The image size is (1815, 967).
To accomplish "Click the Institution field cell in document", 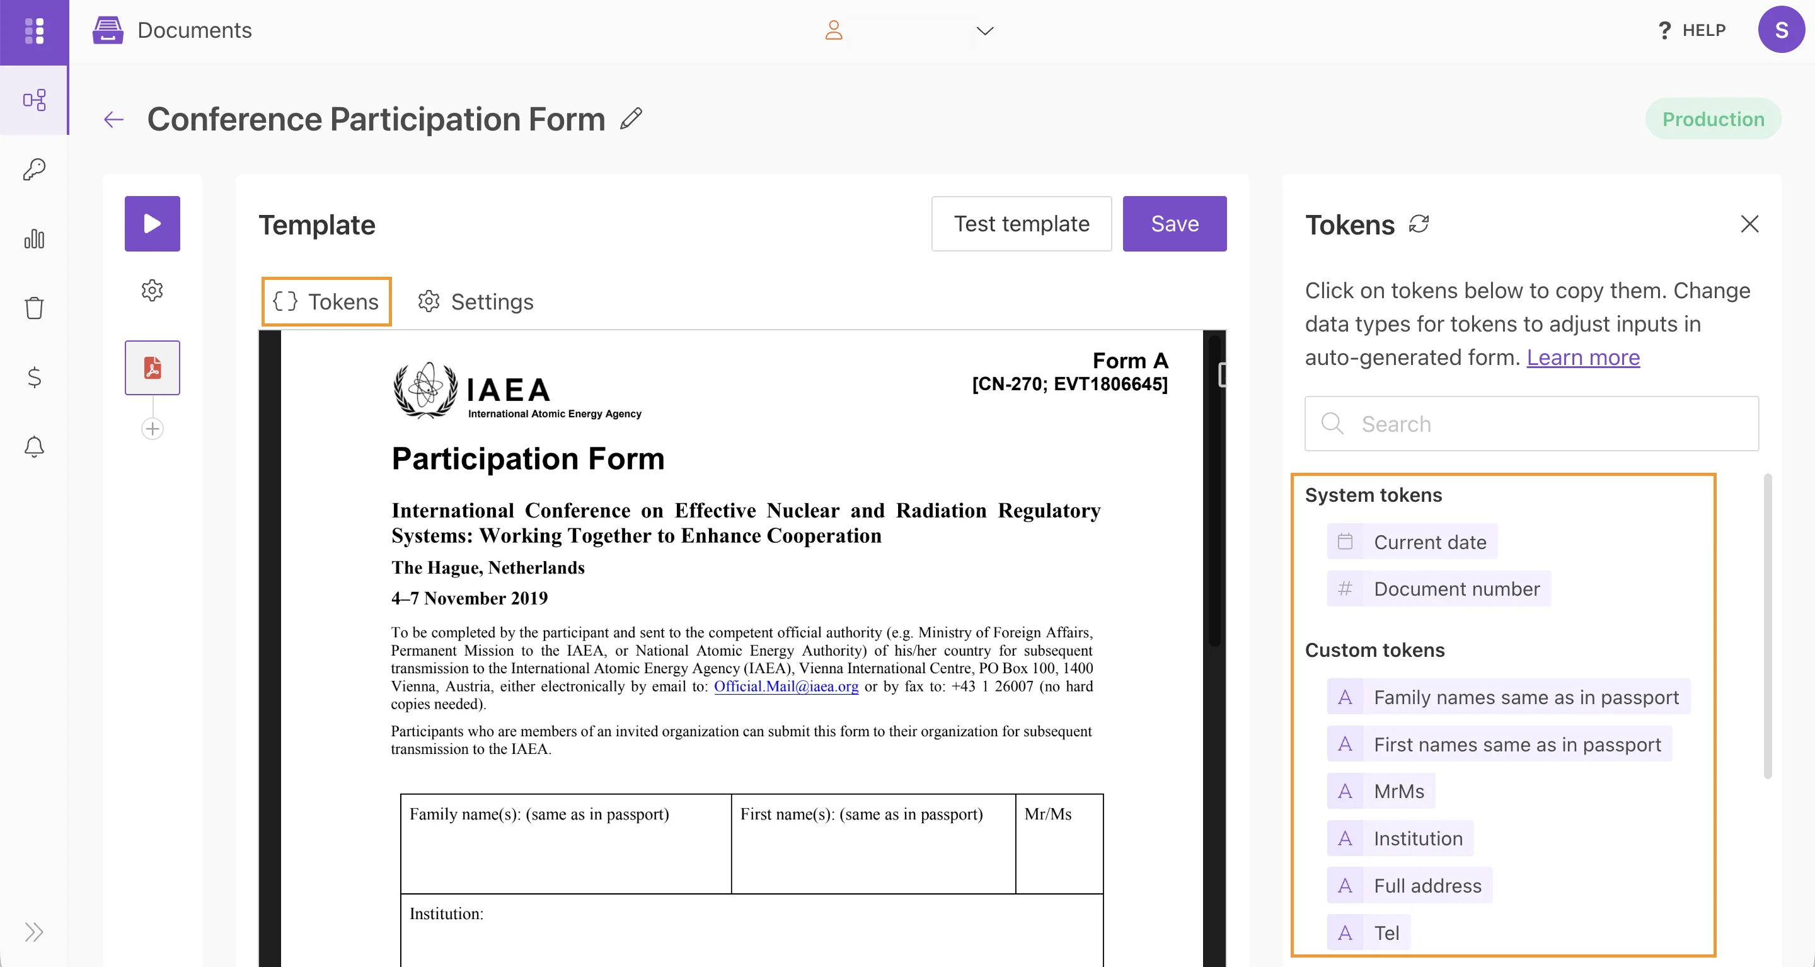I will 752,930.
